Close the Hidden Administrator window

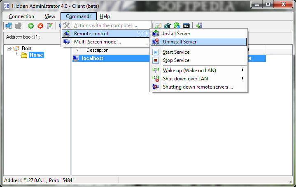pos(283,5)
